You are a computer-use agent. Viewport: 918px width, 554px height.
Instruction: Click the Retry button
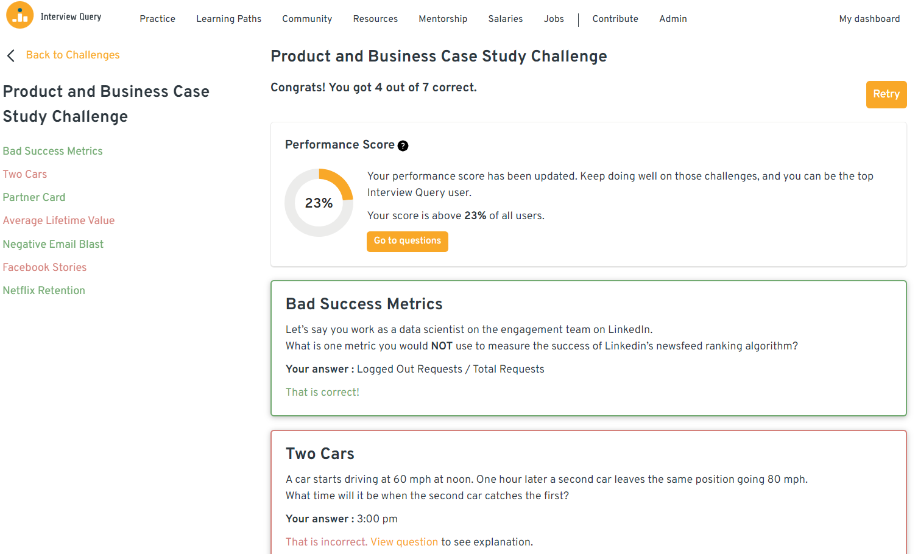886,94
